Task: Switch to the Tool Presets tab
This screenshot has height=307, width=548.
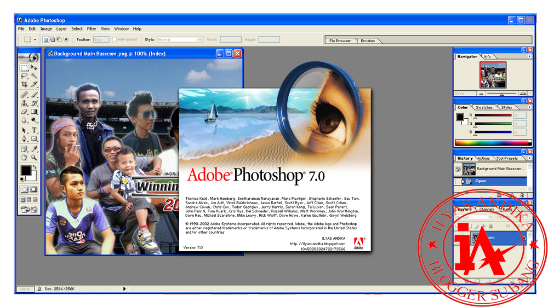Action: tap(507, 158)
